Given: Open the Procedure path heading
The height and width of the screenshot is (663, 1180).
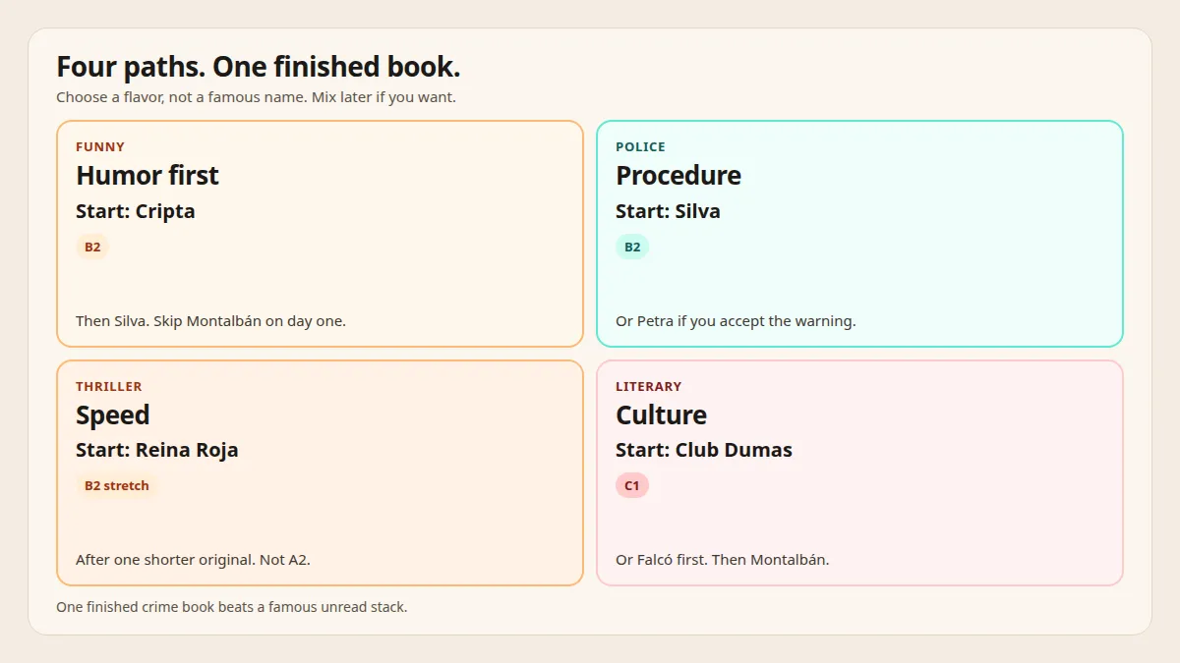Looking at the screenshot, I should pyautogui.click(x=678, y=176).
